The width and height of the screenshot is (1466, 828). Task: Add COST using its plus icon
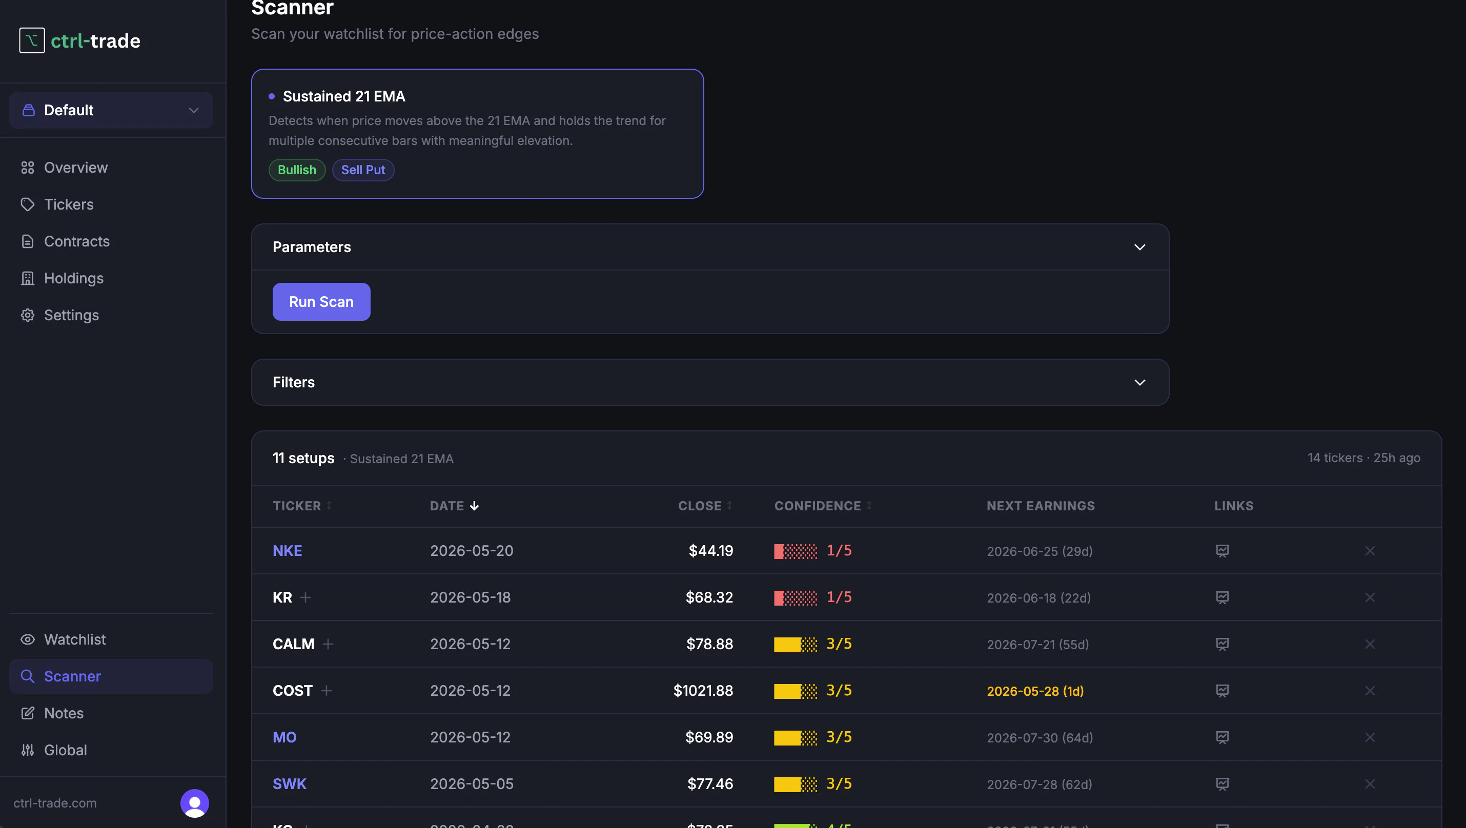(326, 691)
